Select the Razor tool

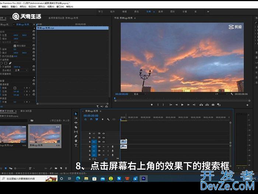76,127
